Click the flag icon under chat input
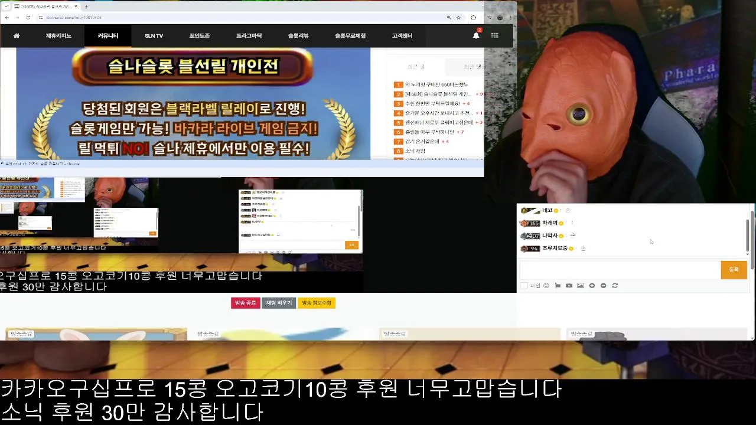The height and width of the screenshot is (425, 756). pyautogui.click(x=558, y=286)
